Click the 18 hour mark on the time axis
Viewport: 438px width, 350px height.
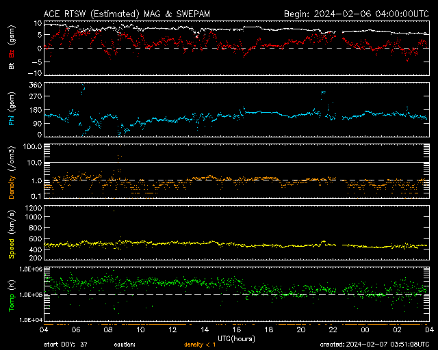coord(269,329)
